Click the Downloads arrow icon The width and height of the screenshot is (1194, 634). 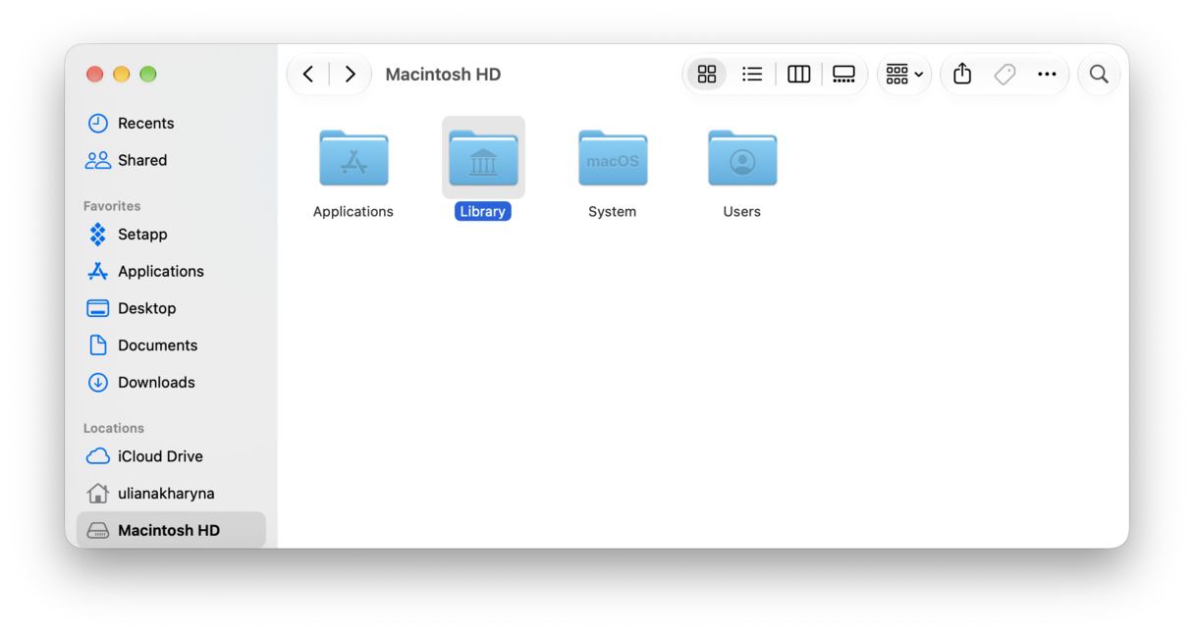point(98,383)
